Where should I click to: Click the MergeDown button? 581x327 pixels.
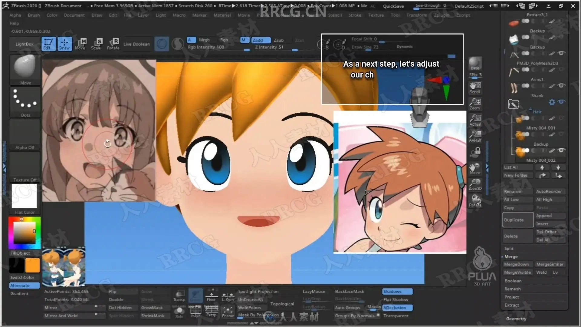pos(516,264)
